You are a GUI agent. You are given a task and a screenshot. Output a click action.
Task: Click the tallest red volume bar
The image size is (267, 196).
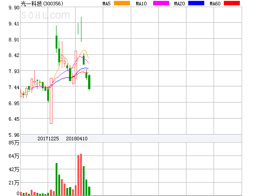click(x=81, y=175)
